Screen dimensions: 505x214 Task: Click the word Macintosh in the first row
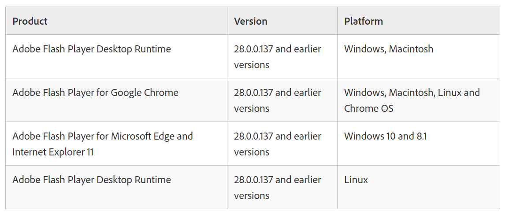pyautogui.click(x=411, y=49)
